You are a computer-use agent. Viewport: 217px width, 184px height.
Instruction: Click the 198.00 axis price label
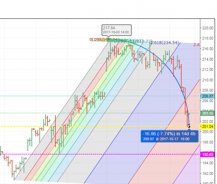[x=208, y=142]
